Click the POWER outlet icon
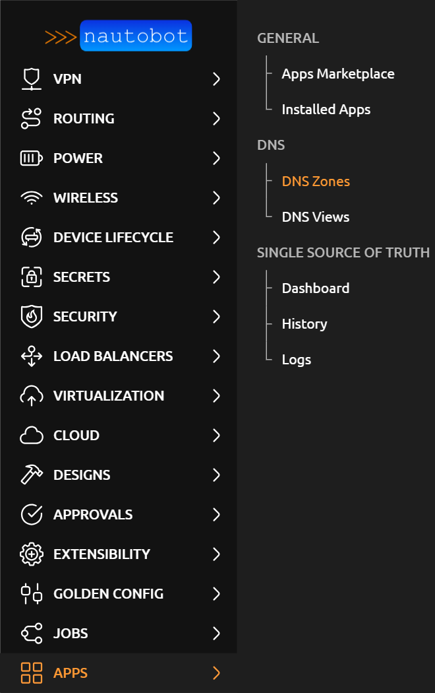 tap(31, 158)
